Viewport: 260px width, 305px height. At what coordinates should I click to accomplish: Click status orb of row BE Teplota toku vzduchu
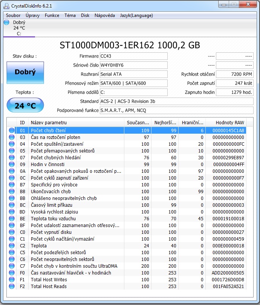tap(12, 219)
